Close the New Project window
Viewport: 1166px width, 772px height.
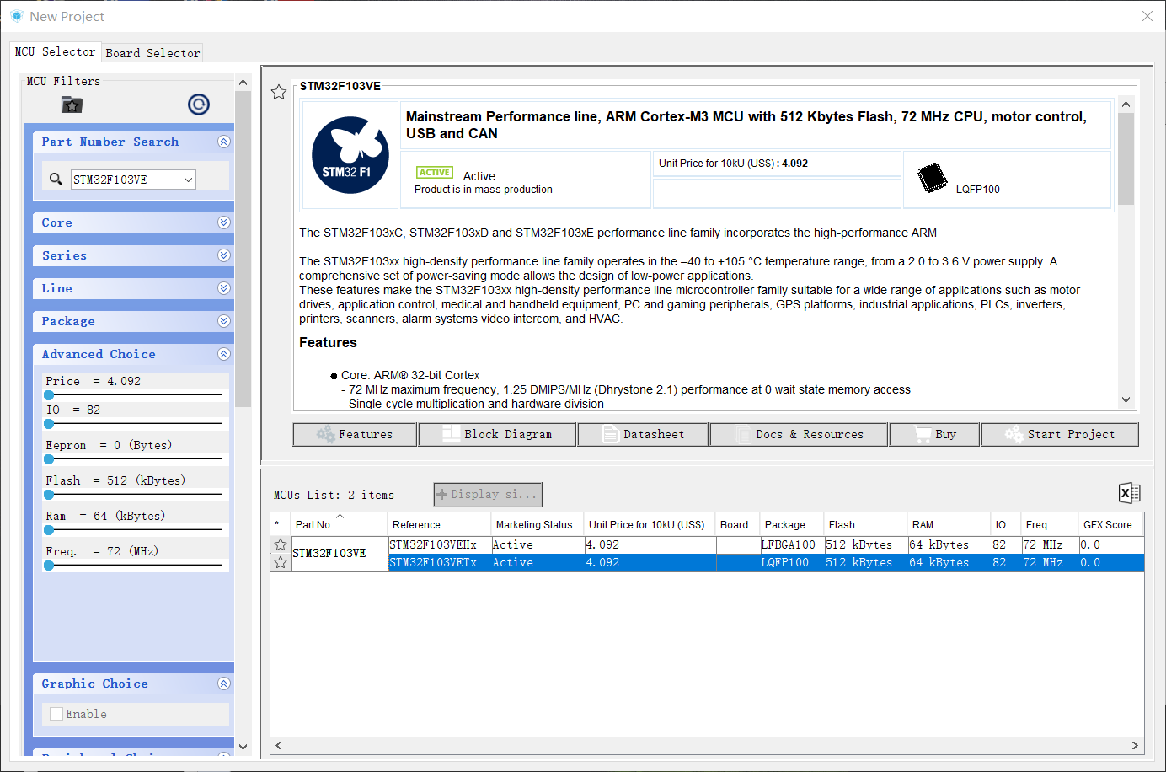(x=1147, y=16)
